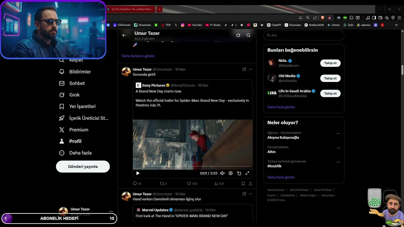The image size is (404, 227).
Task: Expand the footer Daha fazla menu
Action: click(329, 195)
